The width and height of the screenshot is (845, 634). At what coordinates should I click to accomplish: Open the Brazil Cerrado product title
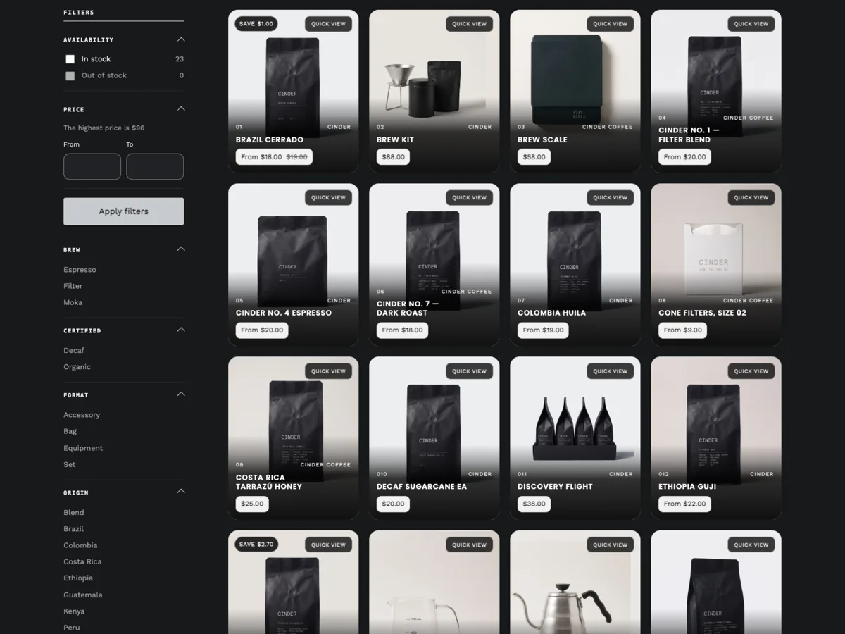coord(270,139)
